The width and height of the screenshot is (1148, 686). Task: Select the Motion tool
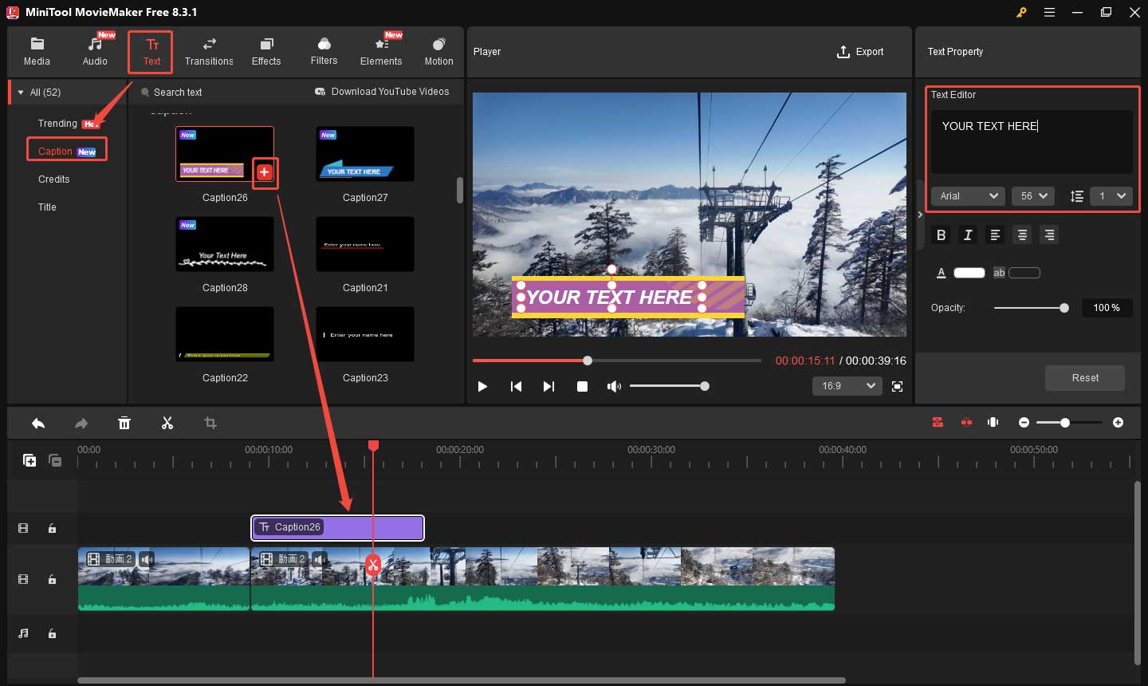(x=438, y=50)
